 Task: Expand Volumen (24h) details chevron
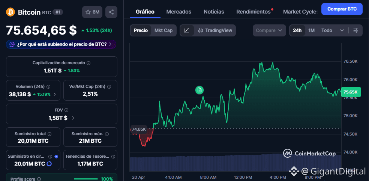55,94
